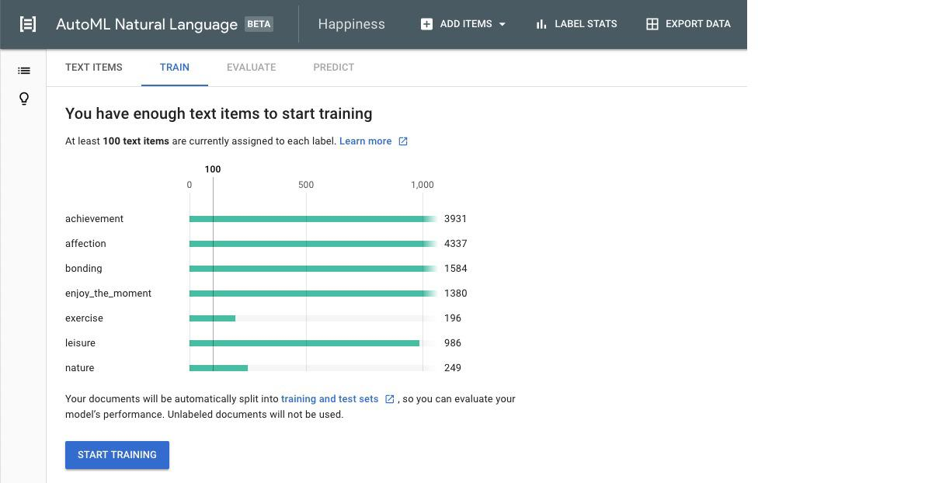
Task: Click the AutoML Natural Language logo icon
Action: coord(28,24)
